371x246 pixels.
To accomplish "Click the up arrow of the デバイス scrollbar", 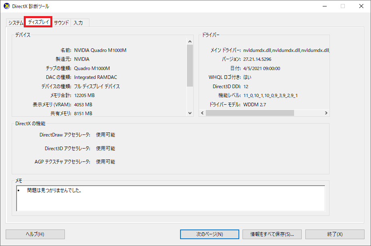I will [190, 41].
